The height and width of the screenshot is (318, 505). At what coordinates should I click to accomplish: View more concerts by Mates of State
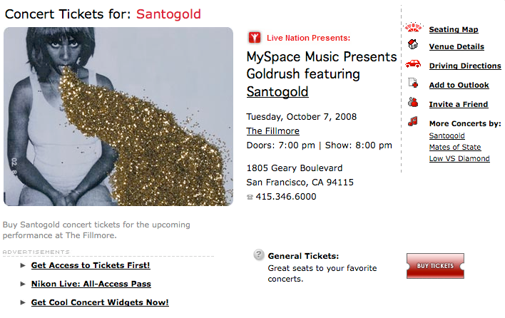455,147
